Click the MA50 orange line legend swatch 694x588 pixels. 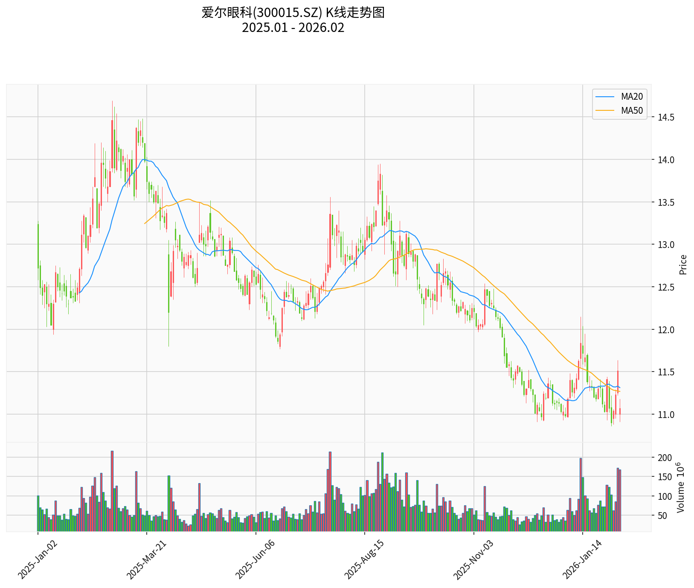605,111
